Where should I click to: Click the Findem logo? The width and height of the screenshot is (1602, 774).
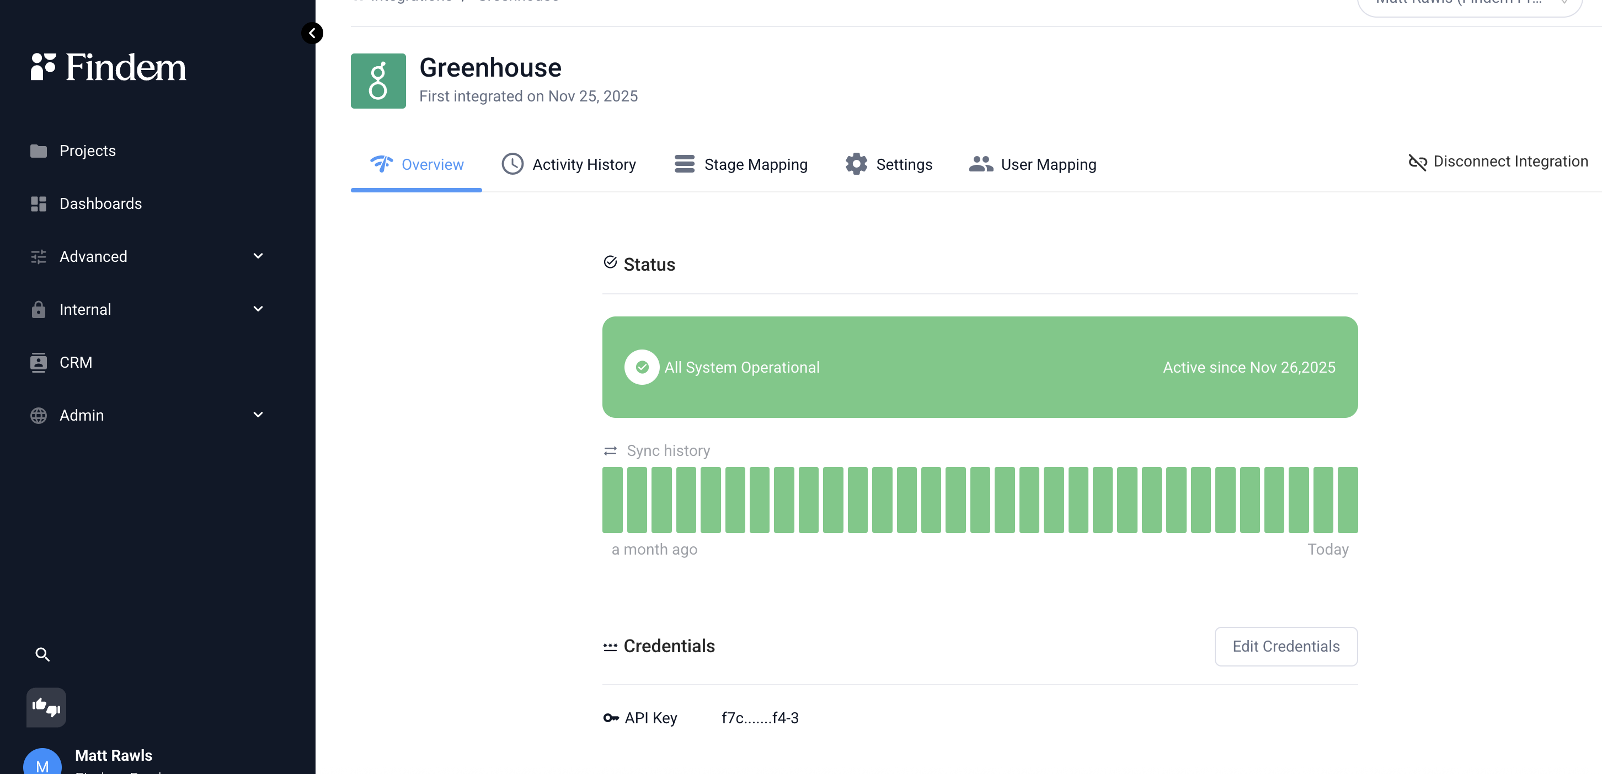108,67
